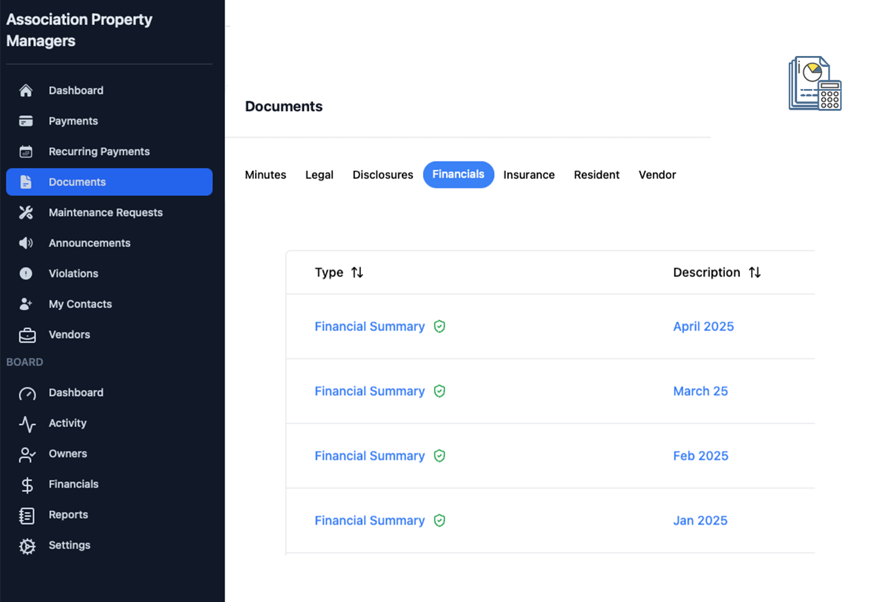Open Settings under the Board section
The width and height of the screenshot is (894, 602).
tap(109, 545)
